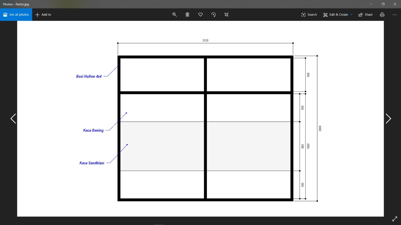Share the photo
This screenshot has height=225, width=401.
[366, 15]
